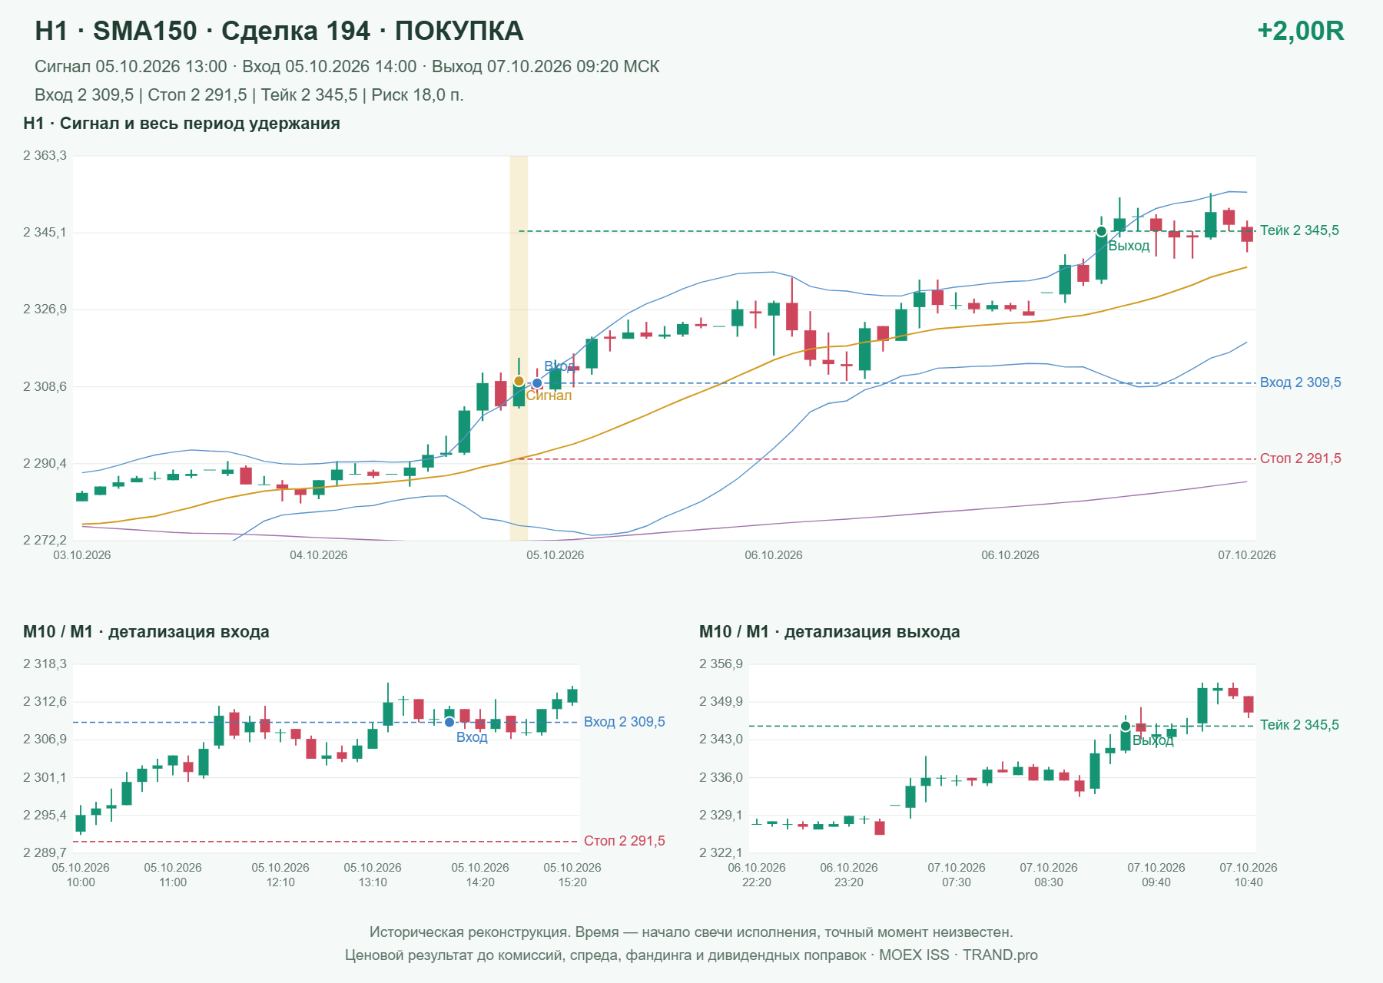Click the 04.10.2026 date axis label
The width and height of the screenshot is (1383, 983).
click(x=318, y=555)
